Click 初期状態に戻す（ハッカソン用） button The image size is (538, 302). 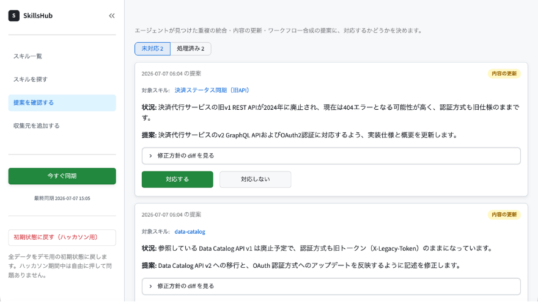click(62, 237)
